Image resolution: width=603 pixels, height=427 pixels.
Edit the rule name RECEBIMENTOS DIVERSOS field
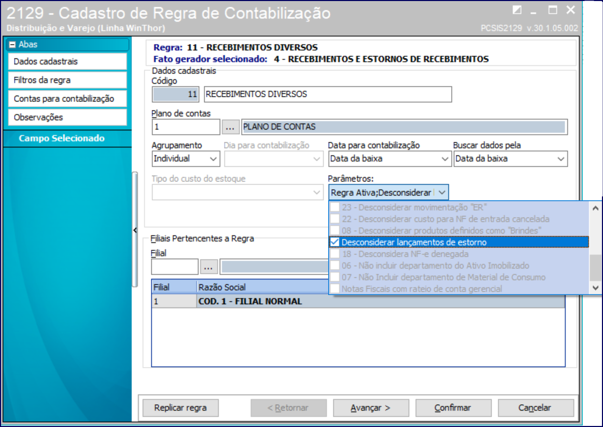click(x=328, y=95)
